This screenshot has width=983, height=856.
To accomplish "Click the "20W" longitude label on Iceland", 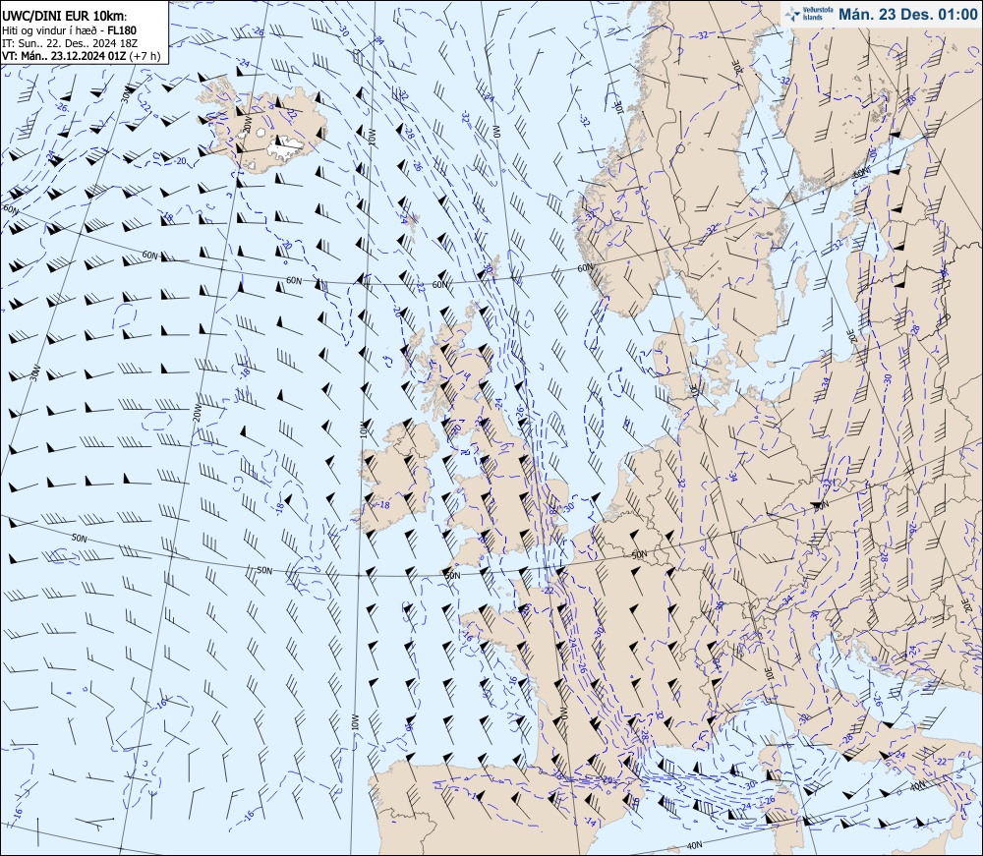I will pos(247,125).
